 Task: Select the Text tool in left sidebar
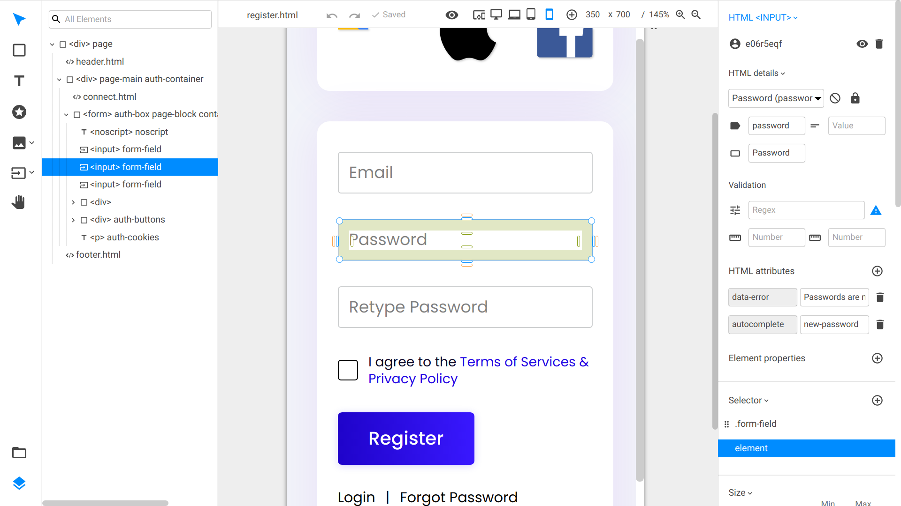click(19, 81)
